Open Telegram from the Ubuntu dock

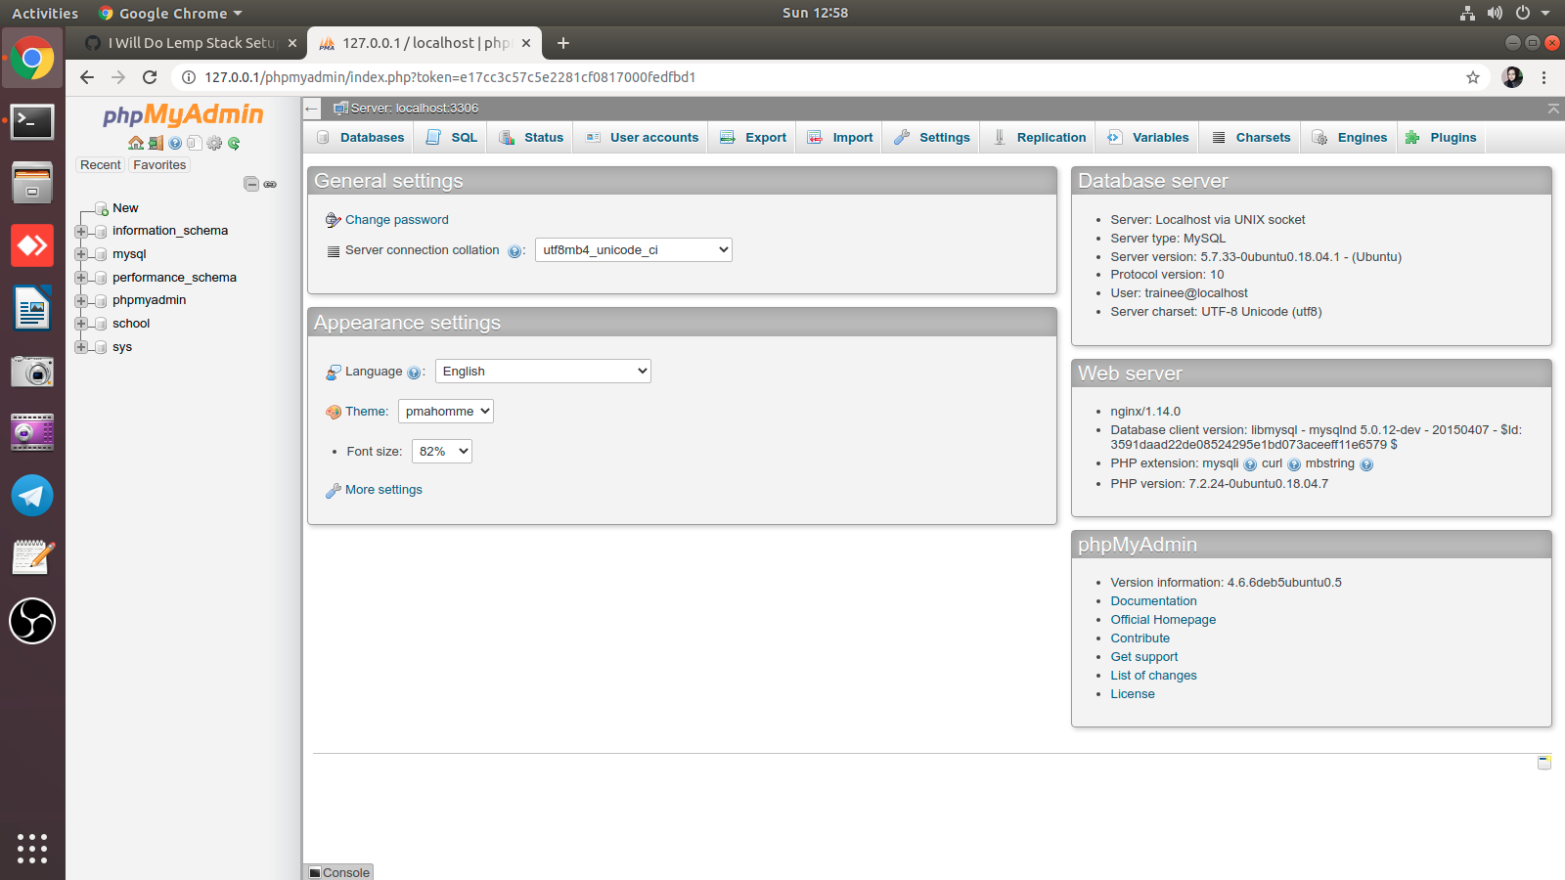(x=32, y=496)
